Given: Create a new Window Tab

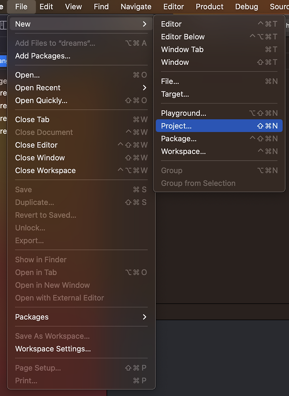Looking at the screenshot, I should 182,49.
